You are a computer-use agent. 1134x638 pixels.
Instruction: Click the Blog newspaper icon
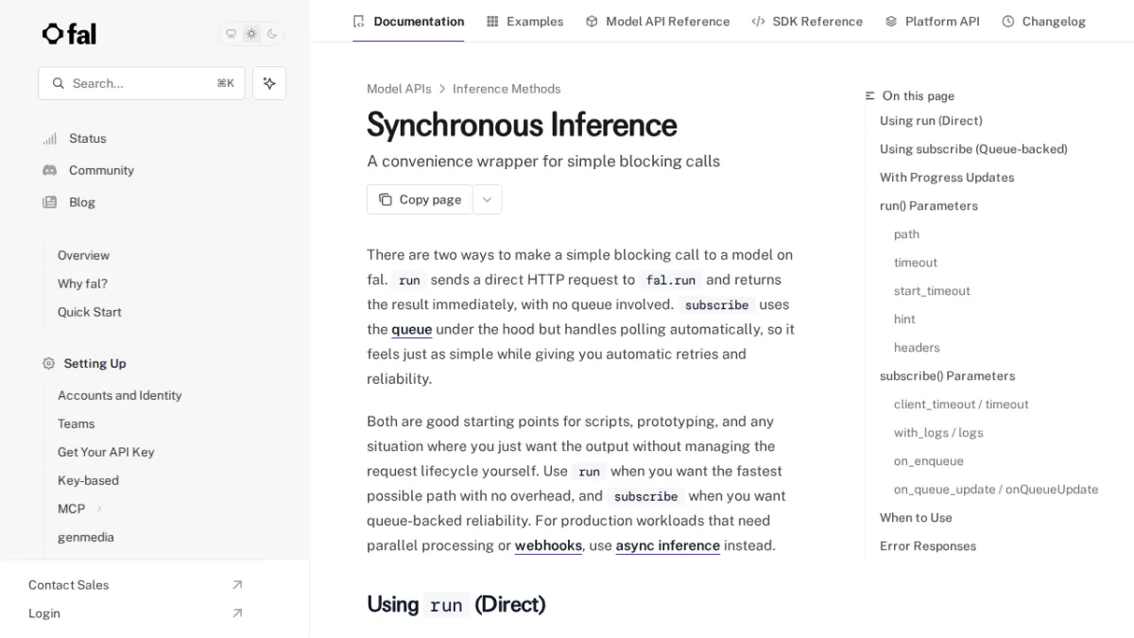pyautogui.click(x=49, y=202)
